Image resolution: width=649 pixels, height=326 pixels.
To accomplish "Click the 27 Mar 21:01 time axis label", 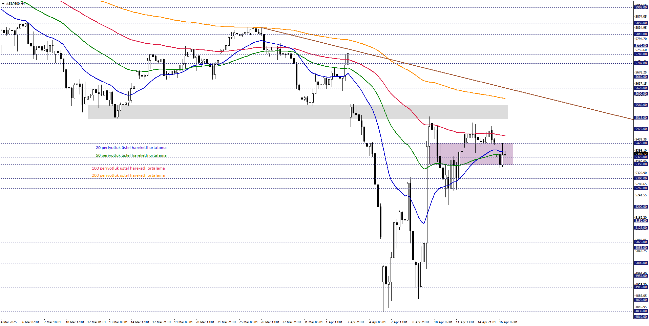I will [292, 322].
